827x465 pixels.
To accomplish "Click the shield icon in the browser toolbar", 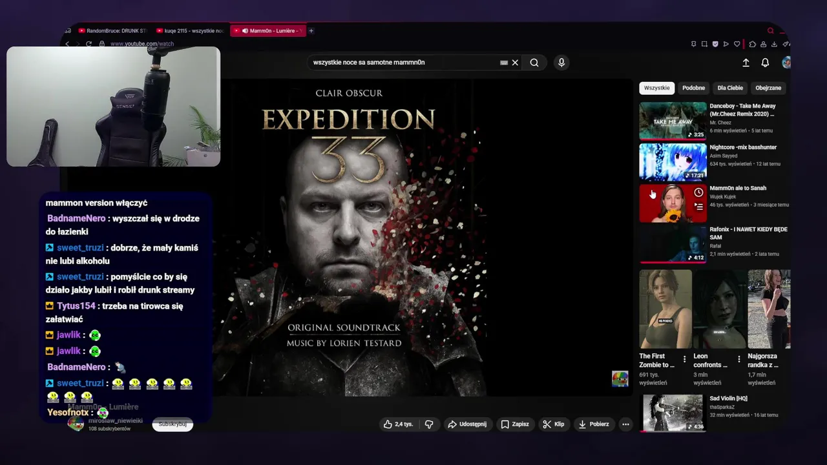I will tap(715, 44).
